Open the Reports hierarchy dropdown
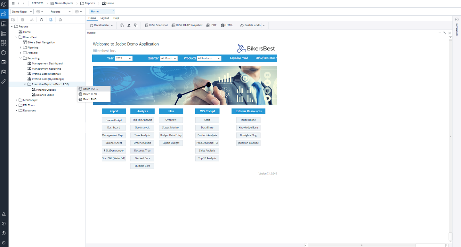461x247 pixels. tap(61, 11)
